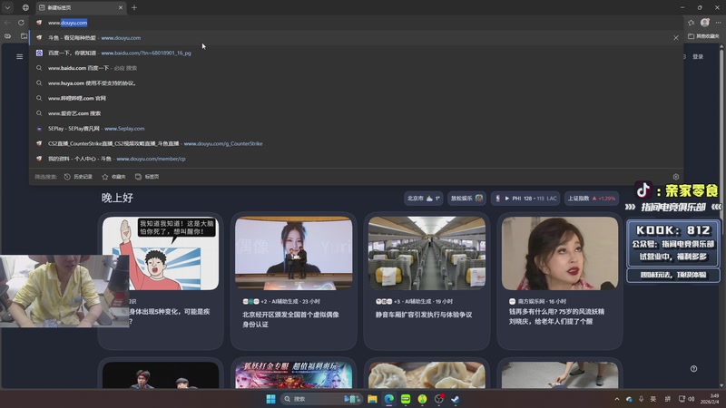The height and width of the screenshot is (408, 726).
Task: Open the browser profile avatar
Action: pos(705,22)
